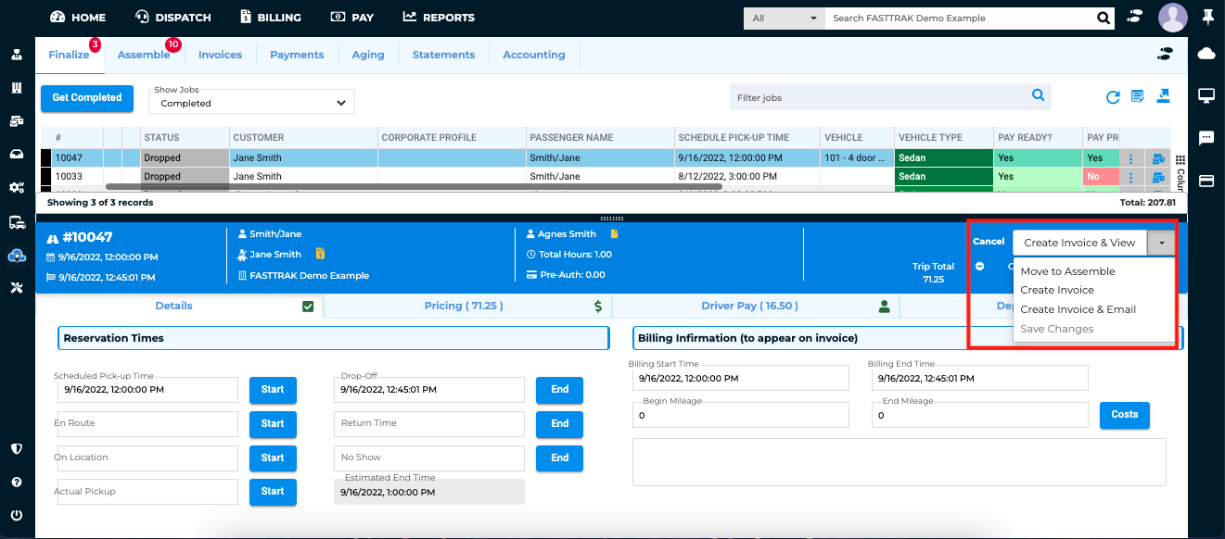Click the pin icon in top bar
The image size is (1225, 539).
coord(1206,17)
